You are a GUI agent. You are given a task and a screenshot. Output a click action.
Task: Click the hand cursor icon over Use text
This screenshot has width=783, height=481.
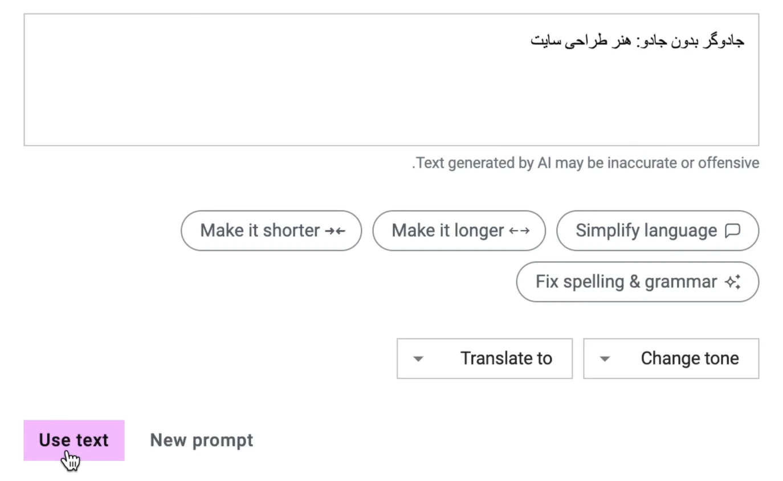tap(70, 458)
